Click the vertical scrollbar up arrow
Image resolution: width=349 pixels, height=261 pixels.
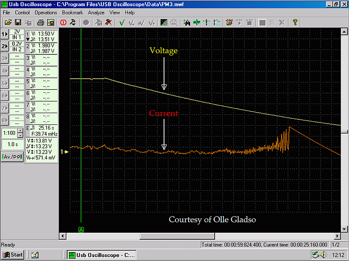[344, 32]
